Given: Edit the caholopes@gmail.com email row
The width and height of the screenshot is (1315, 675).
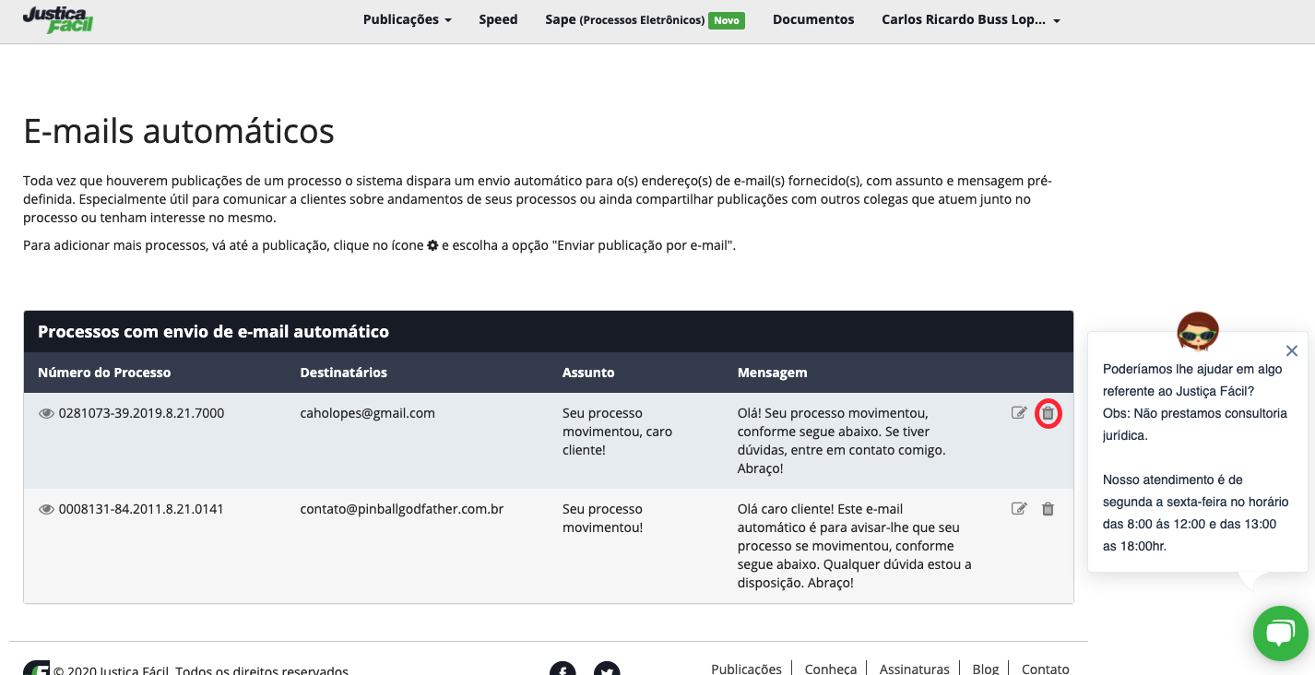Looking at the screenshot, I should 1019,413.
